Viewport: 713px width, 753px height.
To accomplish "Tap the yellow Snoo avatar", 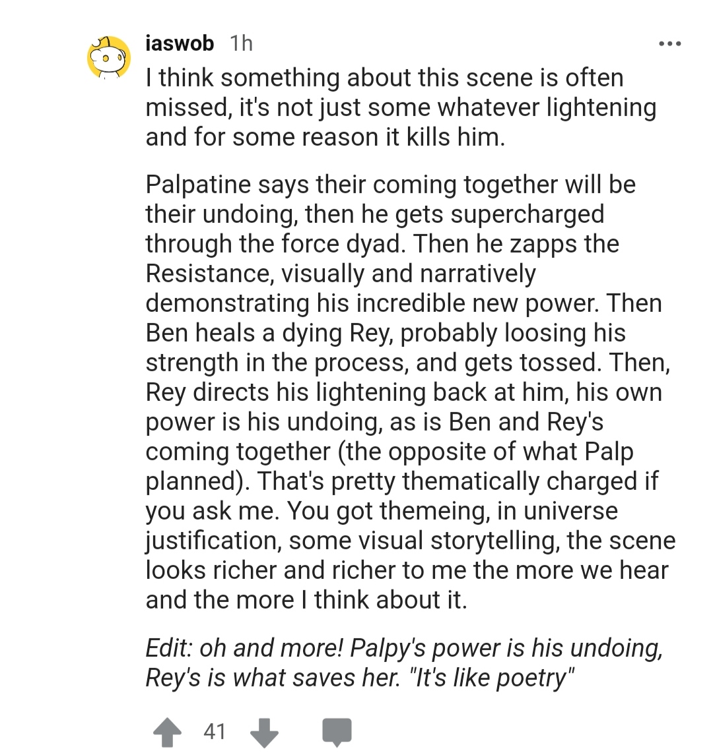I will point(110,58).
